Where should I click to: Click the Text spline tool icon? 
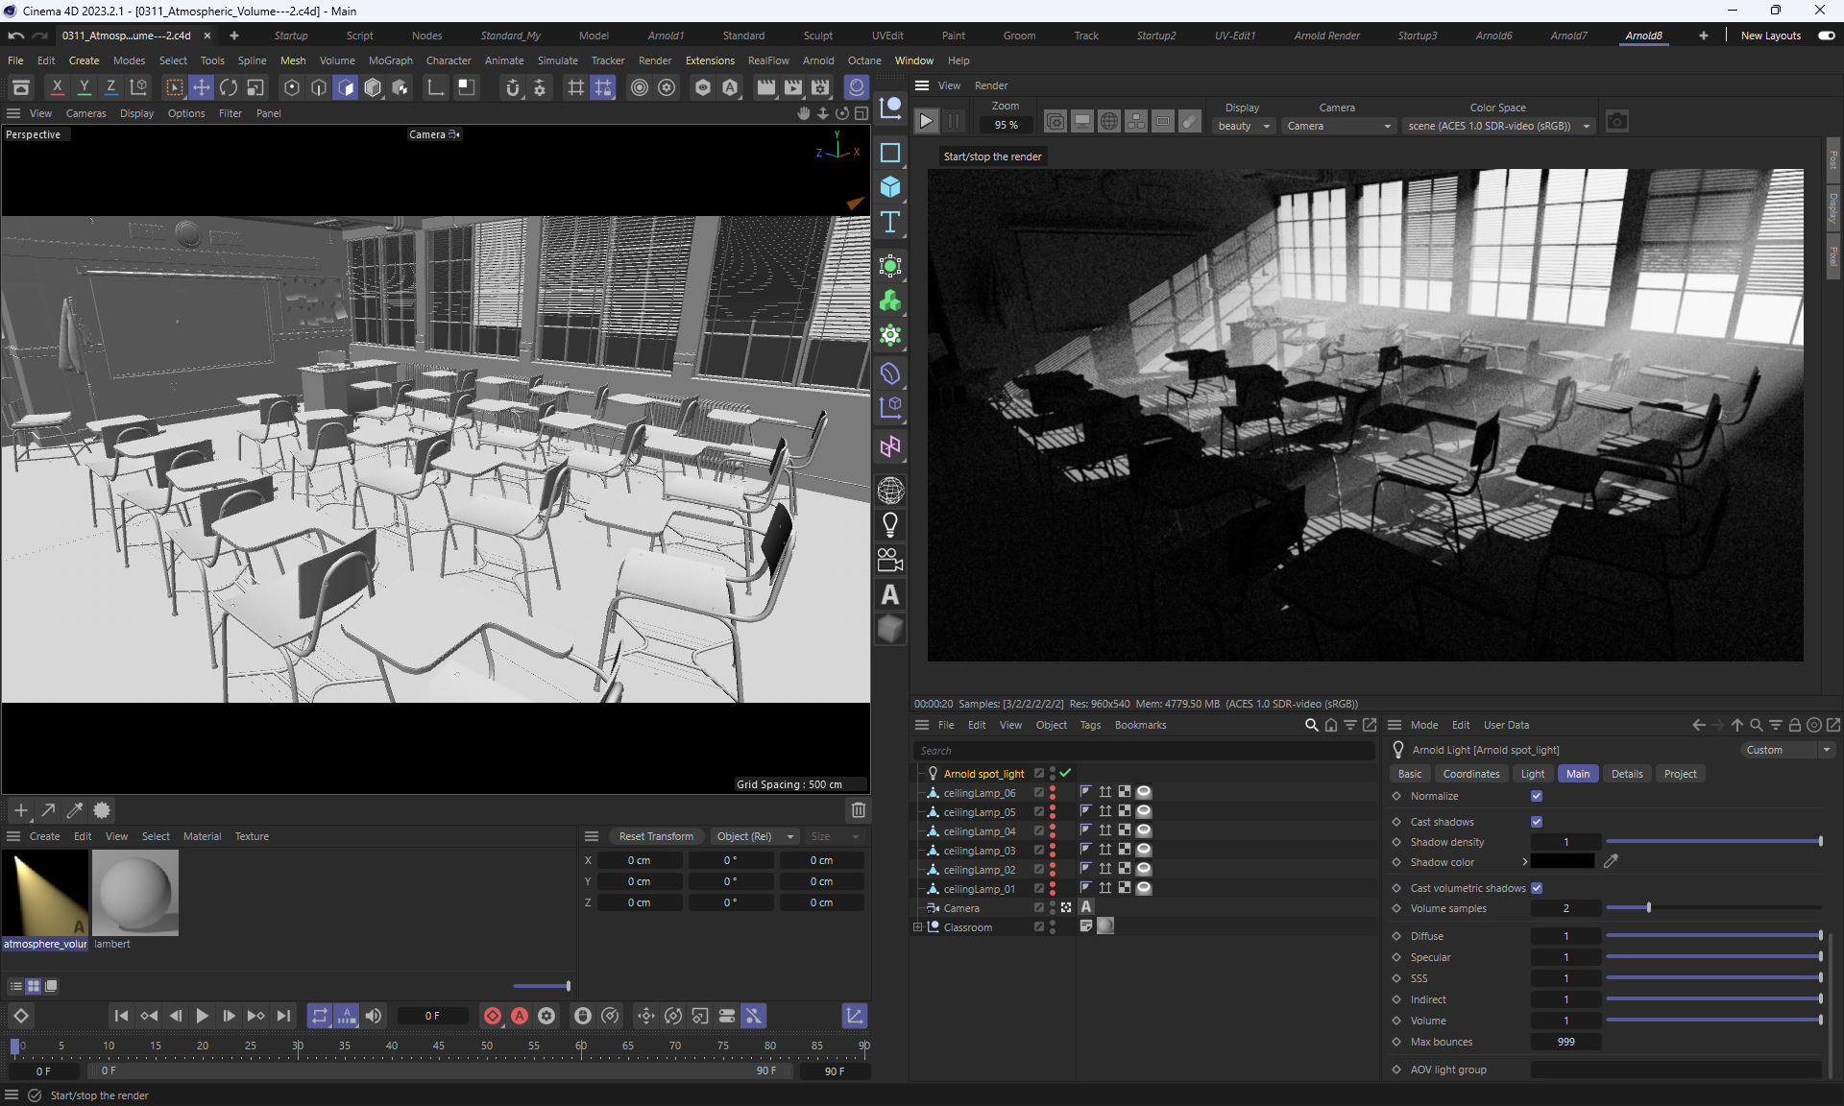point(890,222)
